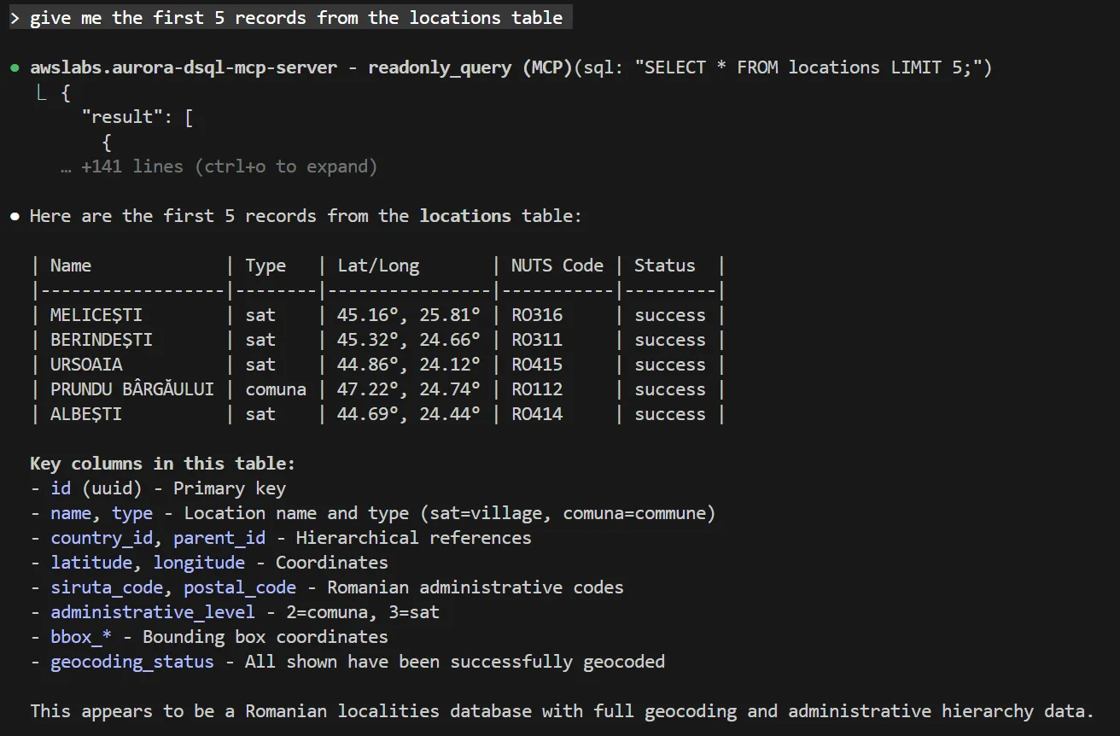Click the white bullet before 'Here are the first'
1120x736 pixels.
tap(15, 217)
